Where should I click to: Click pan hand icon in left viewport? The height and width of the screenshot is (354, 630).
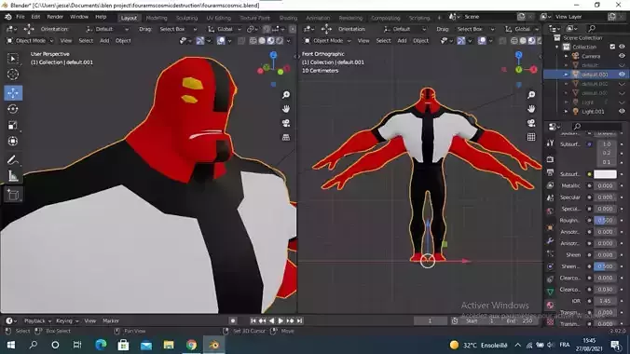[x=286, y=109]
